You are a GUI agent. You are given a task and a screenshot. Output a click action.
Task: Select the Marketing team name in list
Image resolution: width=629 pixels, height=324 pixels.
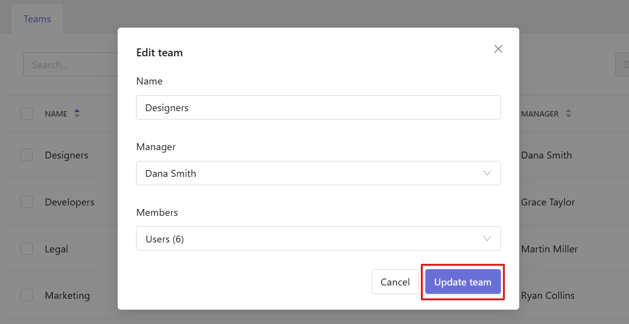(67, 295)
